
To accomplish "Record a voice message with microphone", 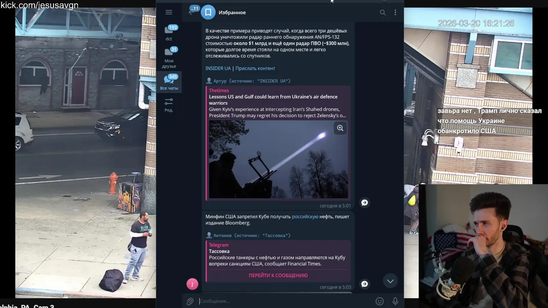I will point(395,301).
